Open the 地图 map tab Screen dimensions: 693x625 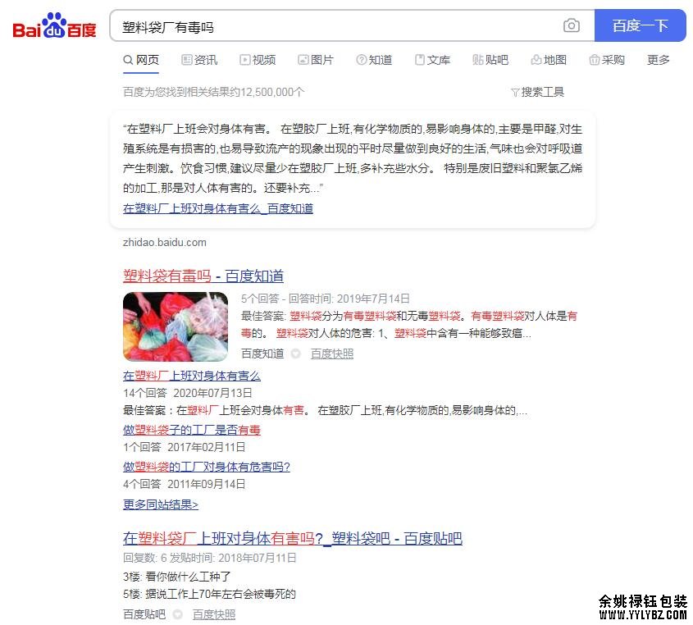[x=549, y=60]
